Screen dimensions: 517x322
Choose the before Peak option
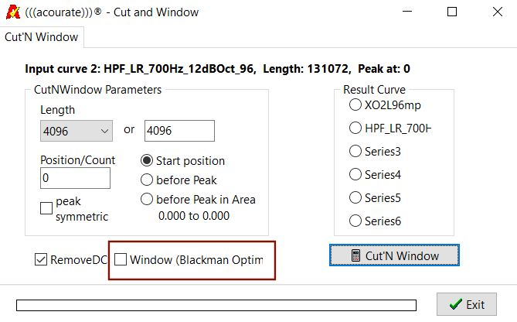point(147,180)
